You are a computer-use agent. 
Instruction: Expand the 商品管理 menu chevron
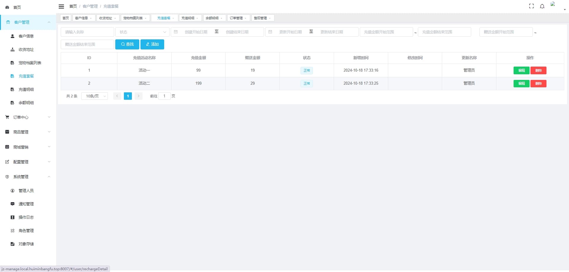49,132
